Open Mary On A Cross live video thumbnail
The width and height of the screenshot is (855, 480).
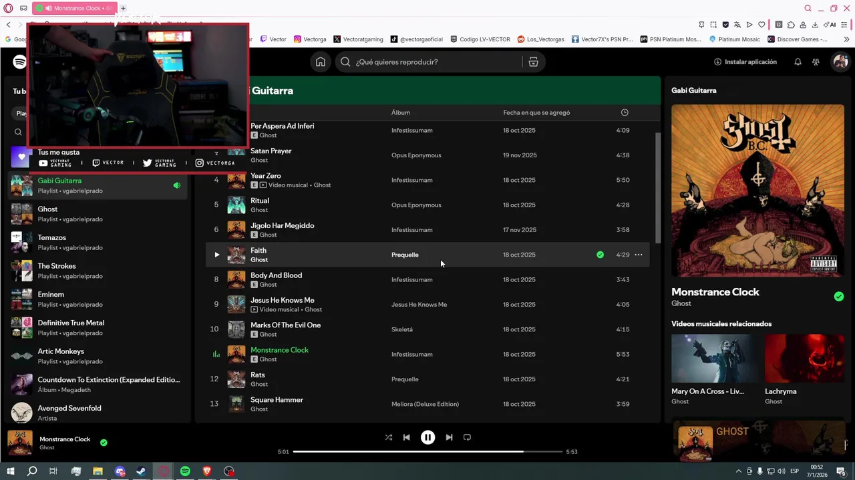(711, 358)
